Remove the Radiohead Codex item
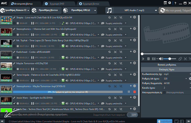Viewport: 191px width, 123px height. pyautogui.click(x=134, y=51)
